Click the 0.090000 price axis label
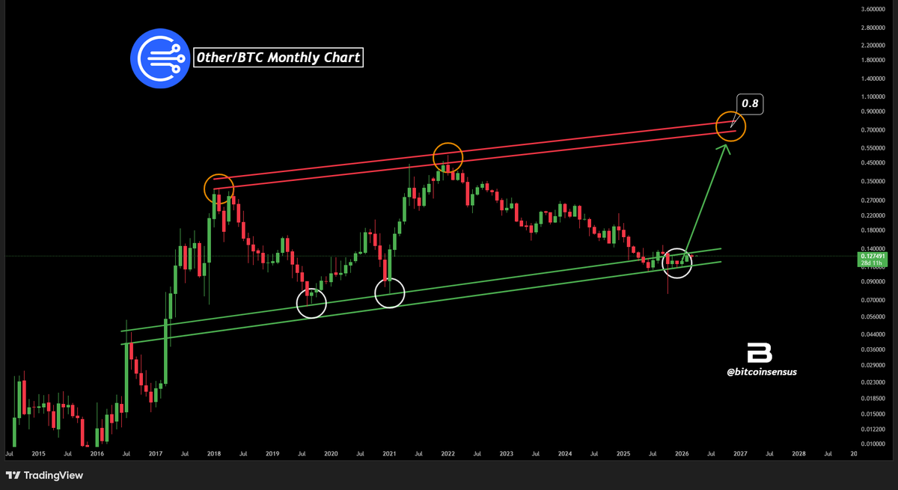The height and width of the screenshot is (490, 898). point(875,282)
